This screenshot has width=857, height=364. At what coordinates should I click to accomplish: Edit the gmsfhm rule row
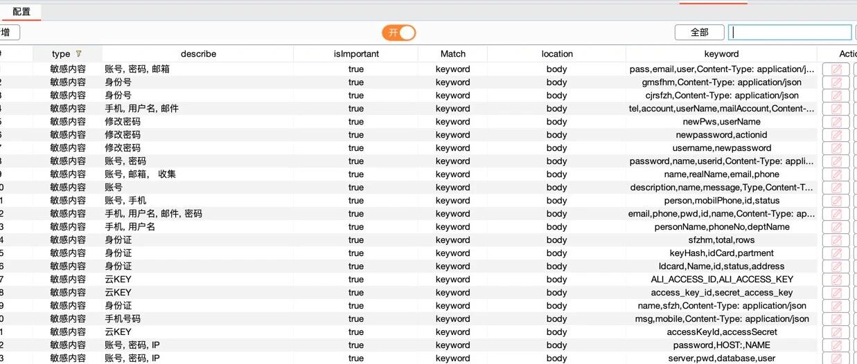click(836, 82)
